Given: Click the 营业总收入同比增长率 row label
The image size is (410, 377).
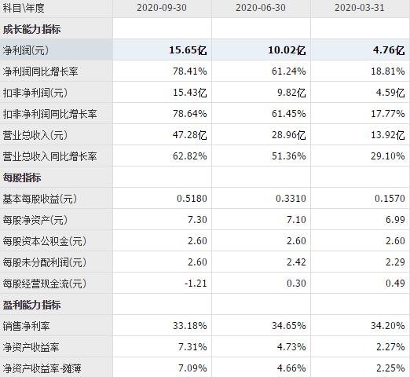Looking at the screenshot, I should (x=49, y=156).
